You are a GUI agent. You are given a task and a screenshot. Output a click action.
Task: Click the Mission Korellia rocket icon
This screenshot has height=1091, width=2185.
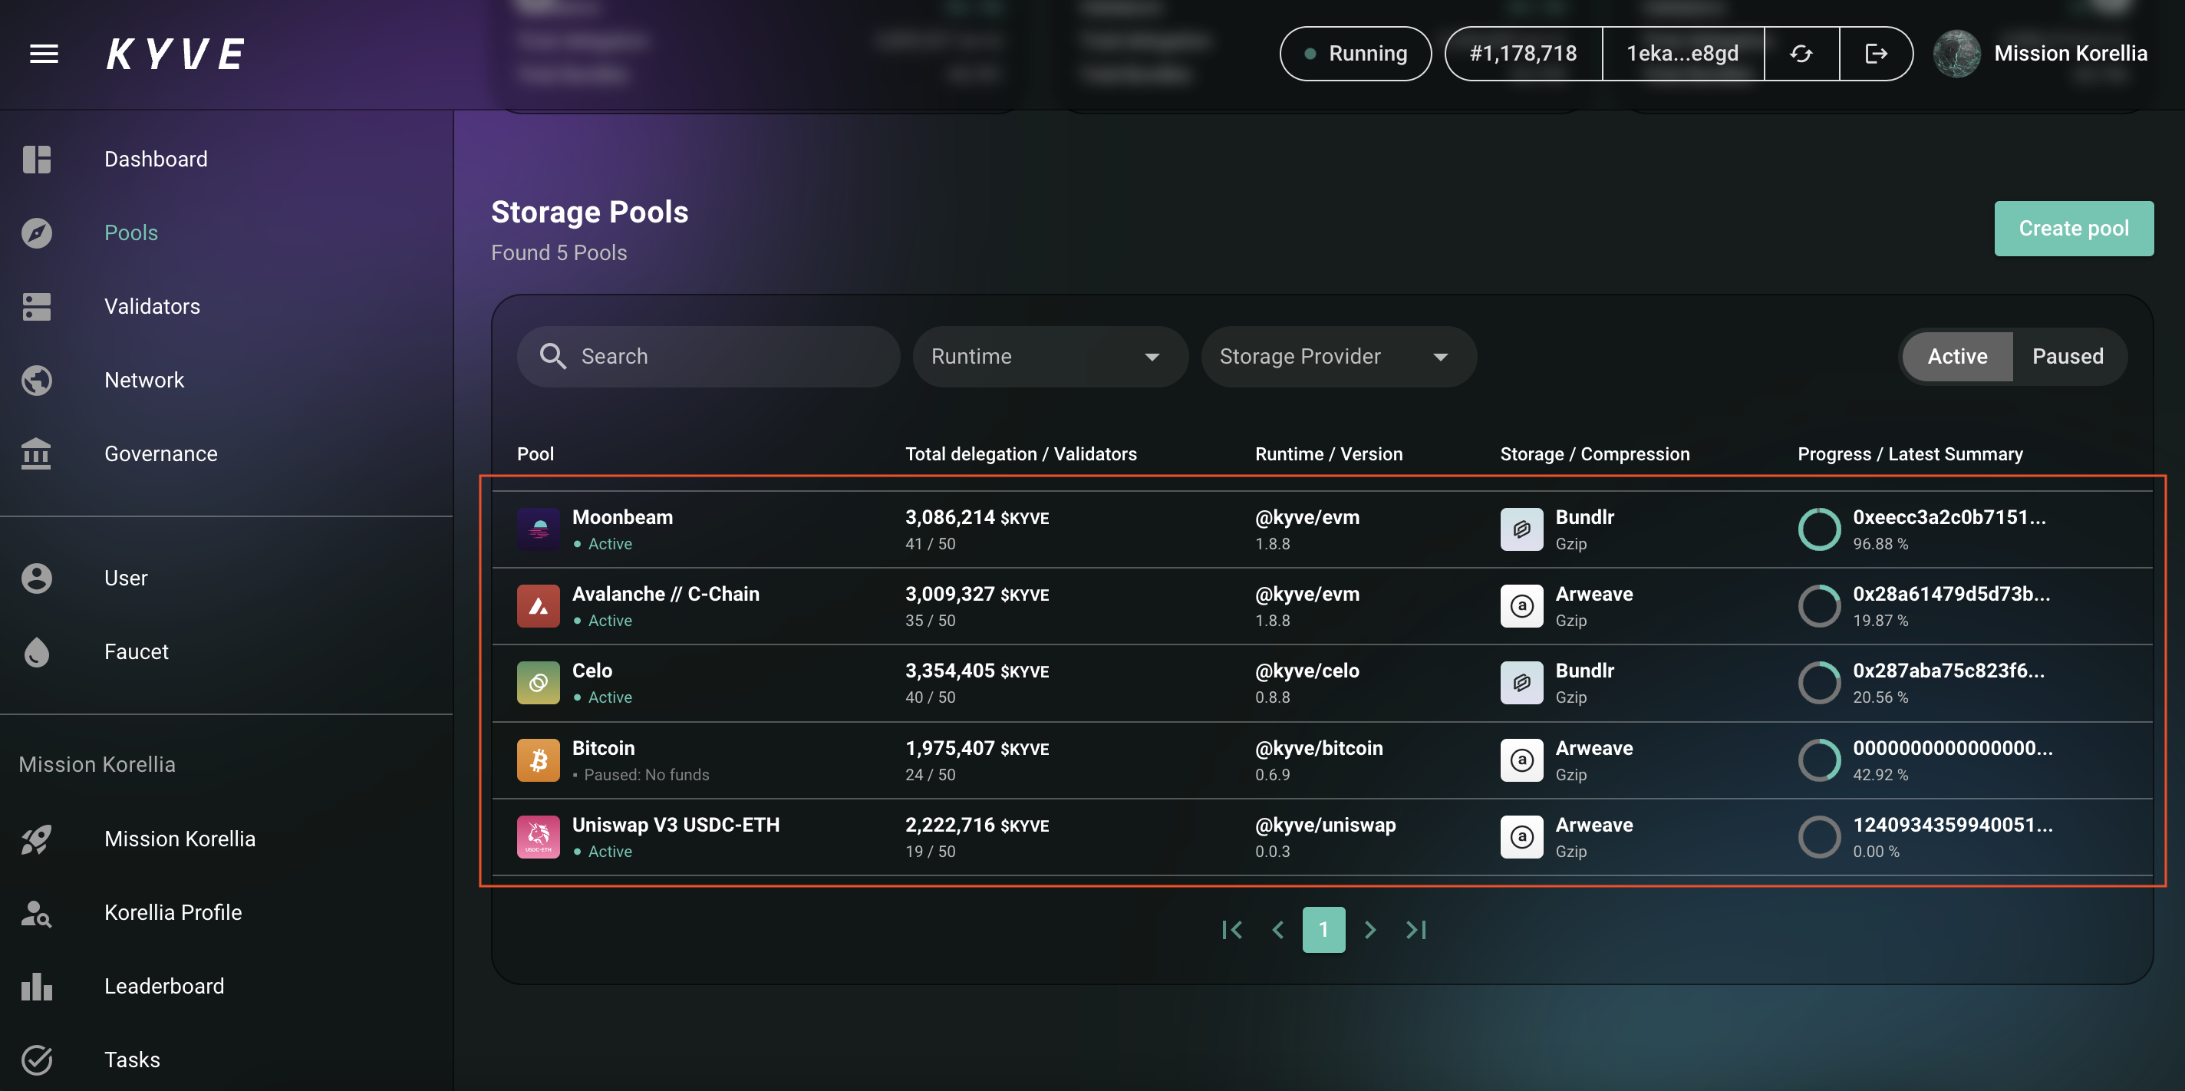click(x=37, y=839)
